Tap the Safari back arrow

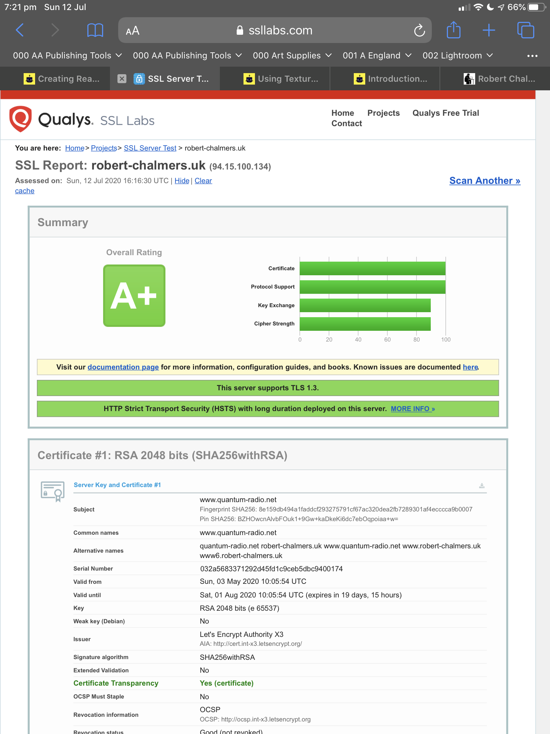pos(20,30)
